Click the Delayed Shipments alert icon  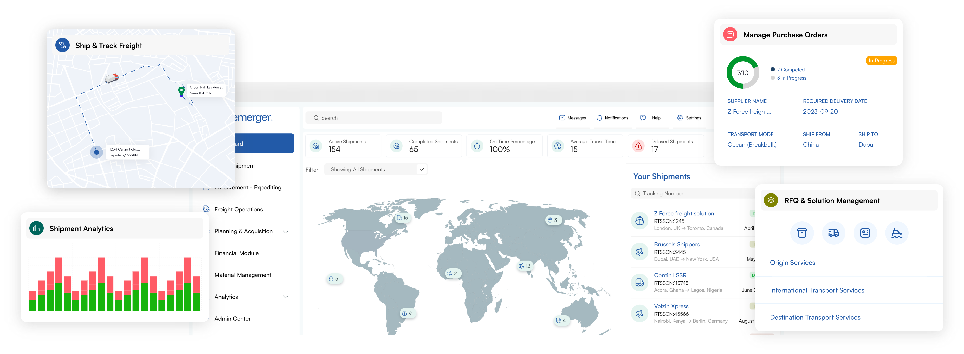638,146
